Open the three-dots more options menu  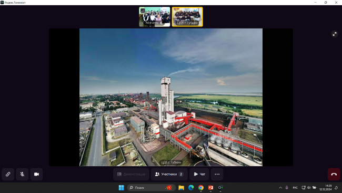click(217, 174)
